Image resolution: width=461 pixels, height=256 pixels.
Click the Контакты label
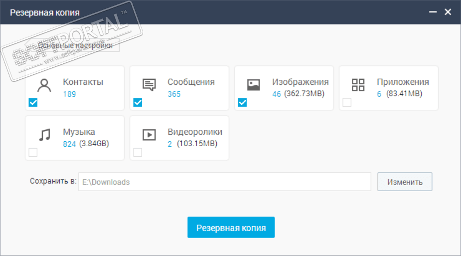83,82
